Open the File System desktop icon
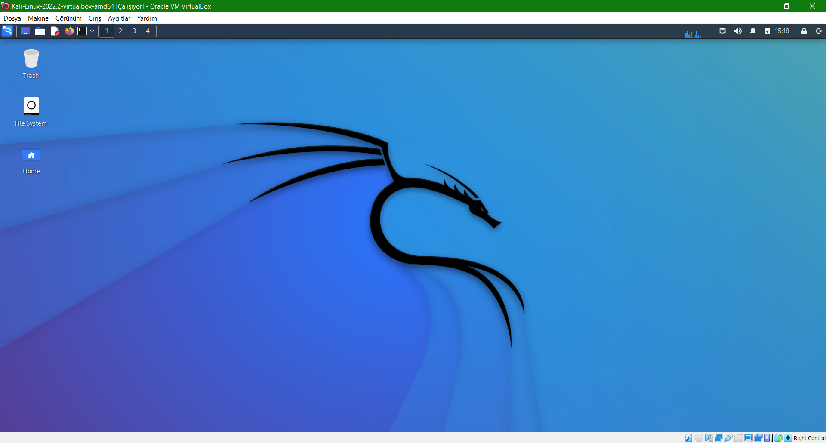 (31, 111)
